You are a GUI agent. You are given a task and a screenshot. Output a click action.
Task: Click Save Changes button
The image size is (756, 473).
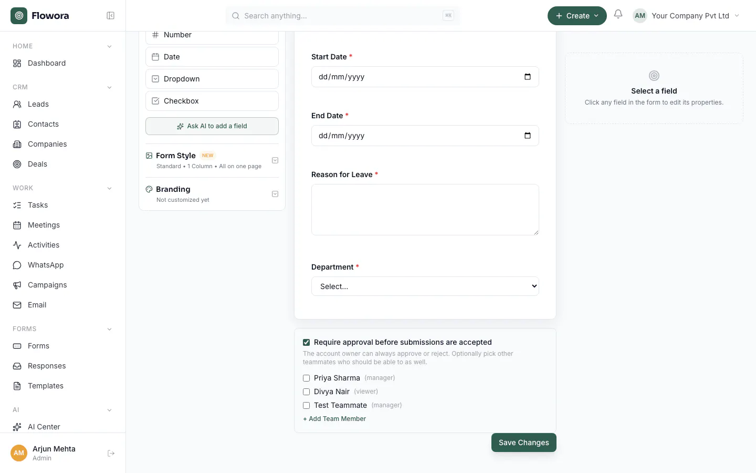(524, 443)
